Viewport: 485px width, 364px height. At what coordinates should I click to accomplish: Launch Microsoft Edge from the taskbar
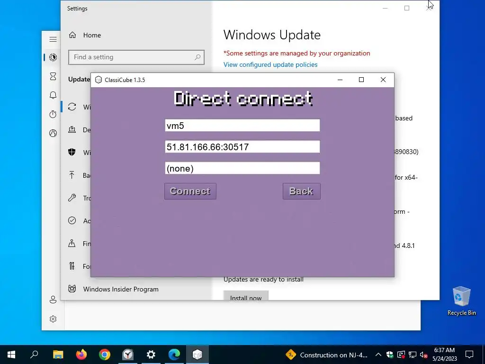click(x=174, y=355)
